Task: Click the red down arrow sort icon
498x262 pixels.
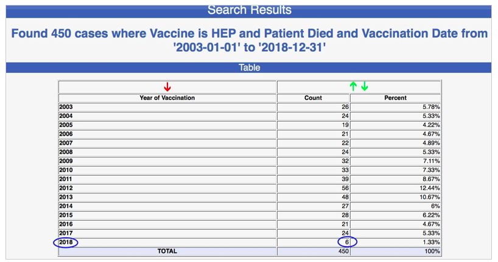Action: tap(167, 87)
